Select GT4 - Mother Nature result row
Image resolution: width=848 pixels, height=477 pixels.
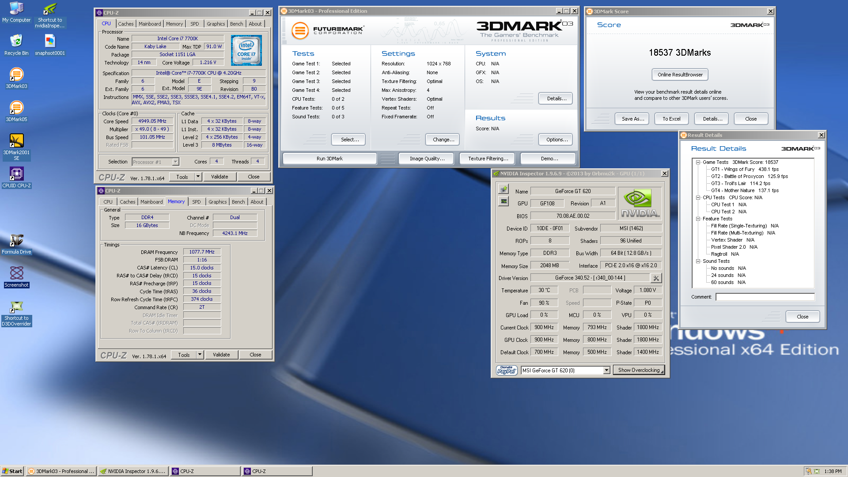745,190
